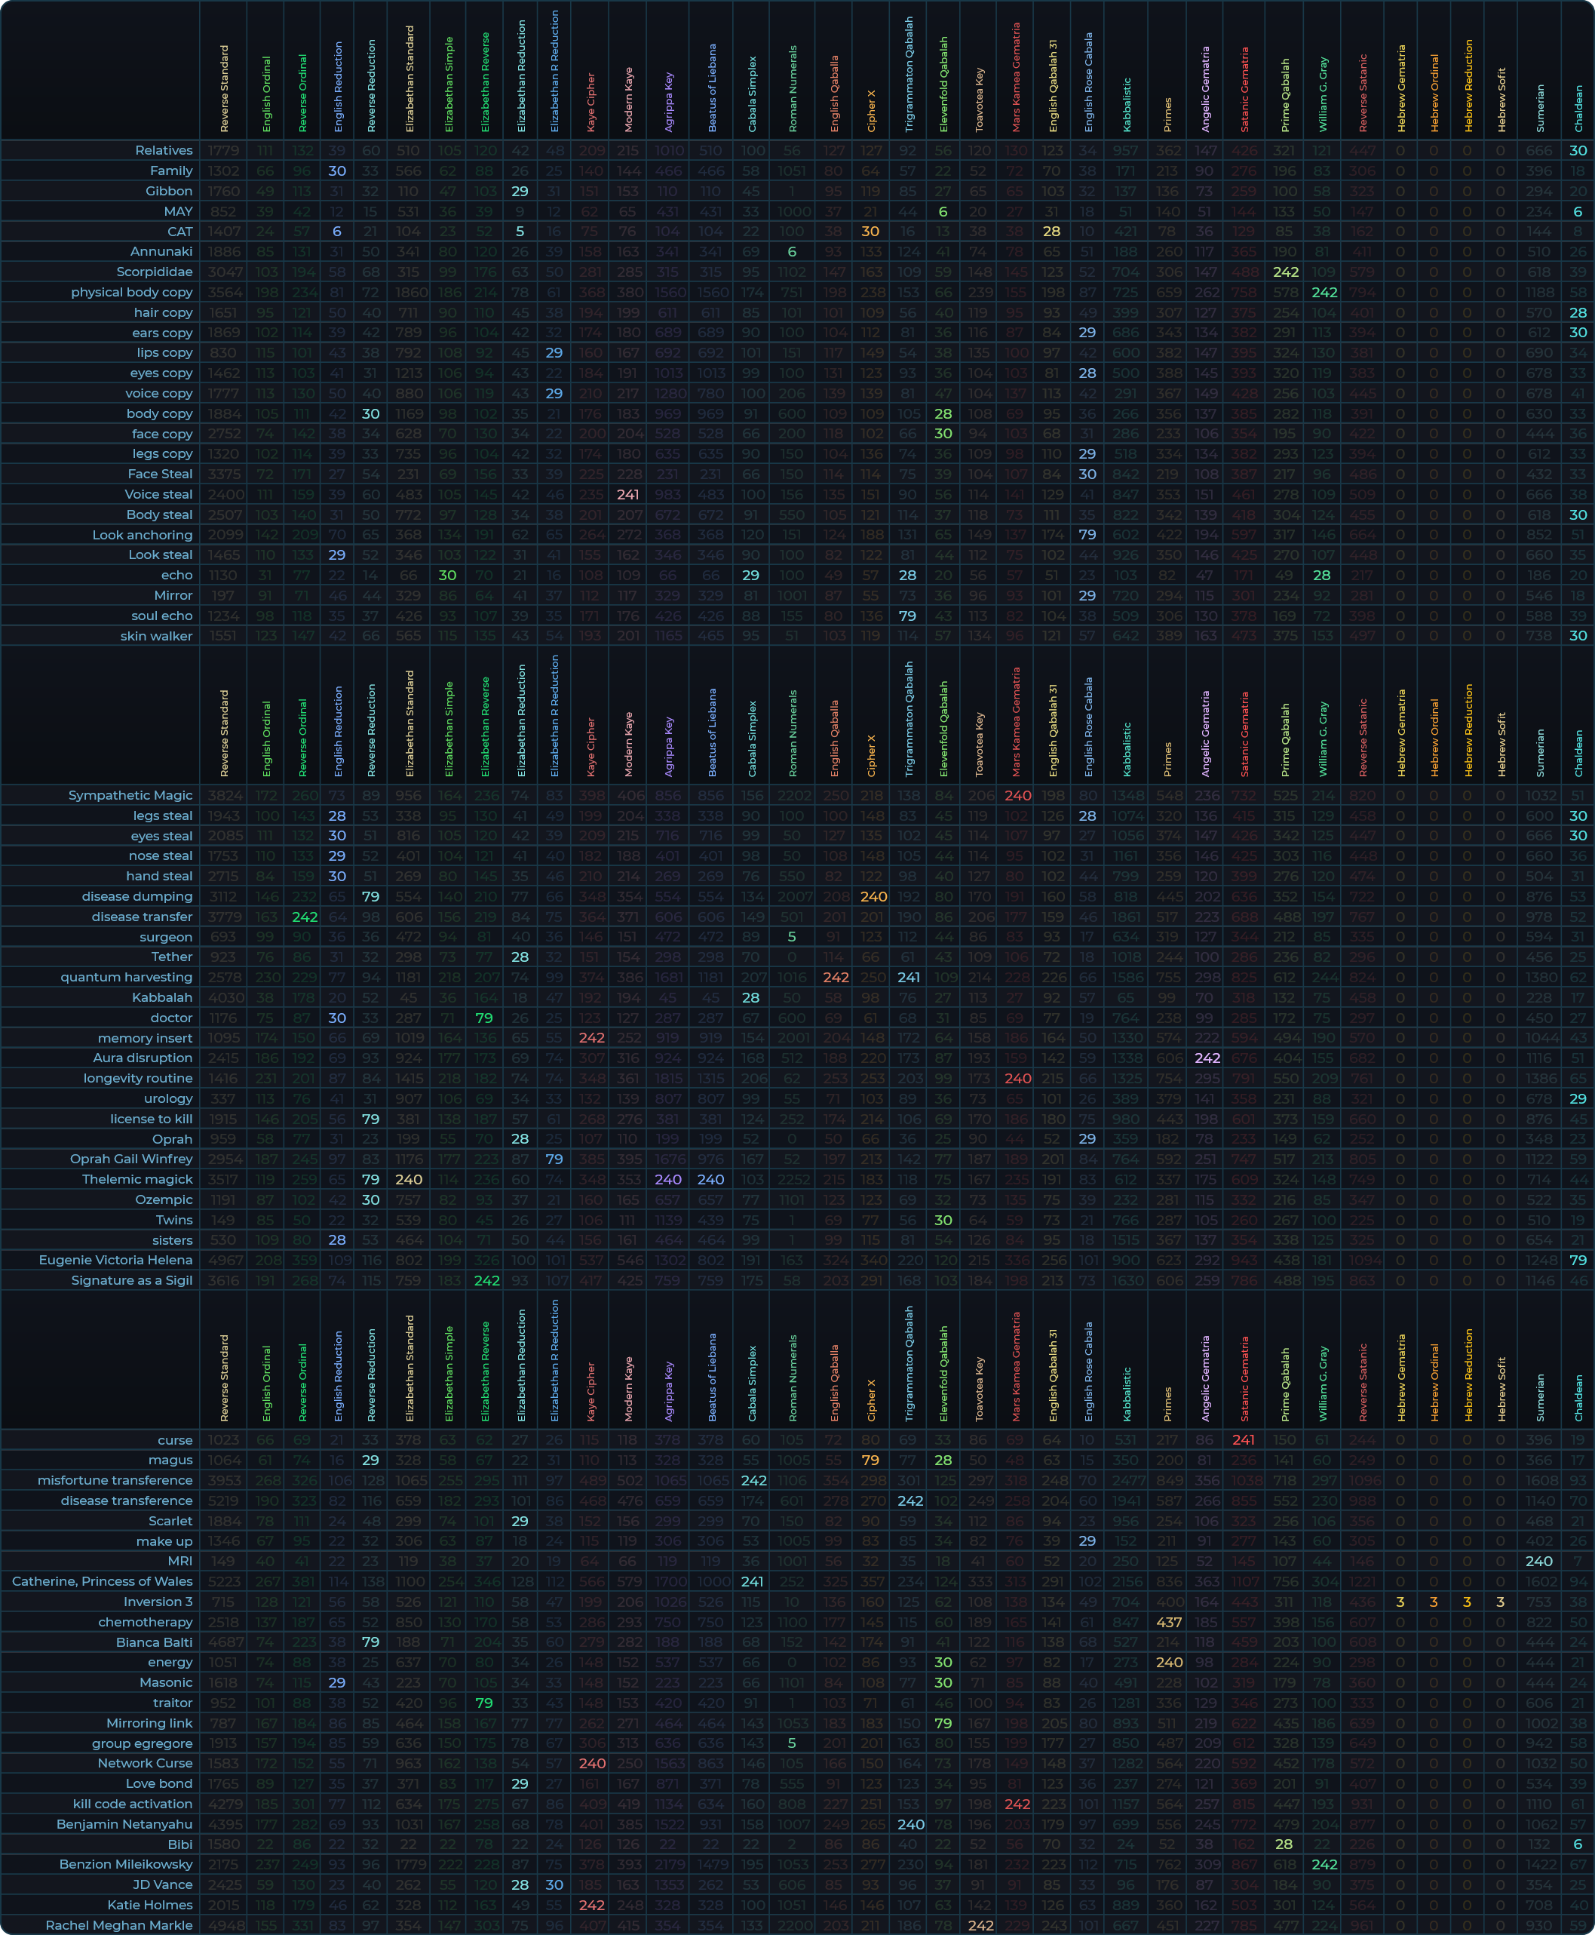
Task: Click the "Signature as a Sigil" label
Action: pyautogui.click(x=131, y=1280)
